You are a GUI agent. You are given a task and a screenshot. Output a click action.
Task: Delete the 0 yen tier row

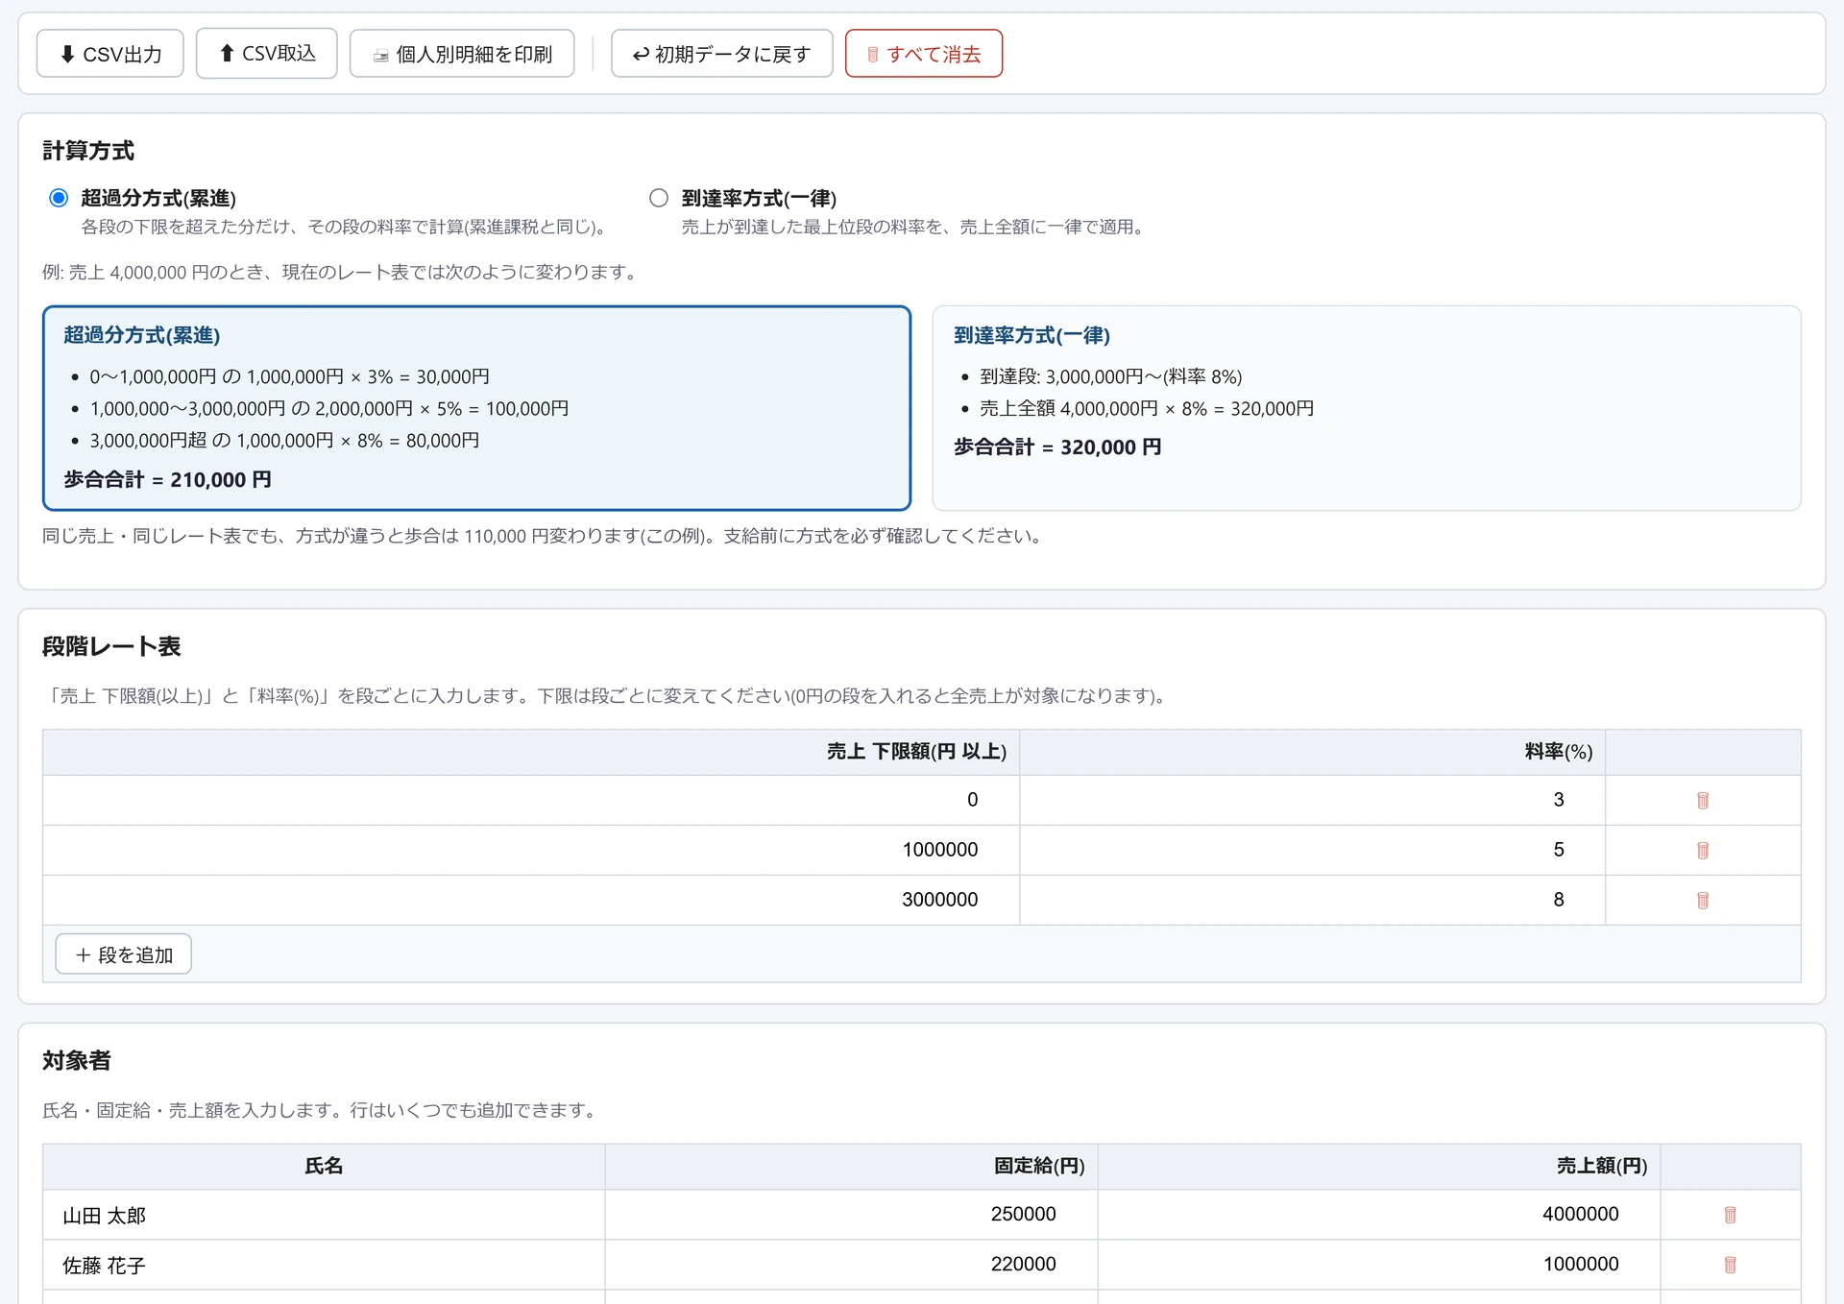coord(1703,800)
